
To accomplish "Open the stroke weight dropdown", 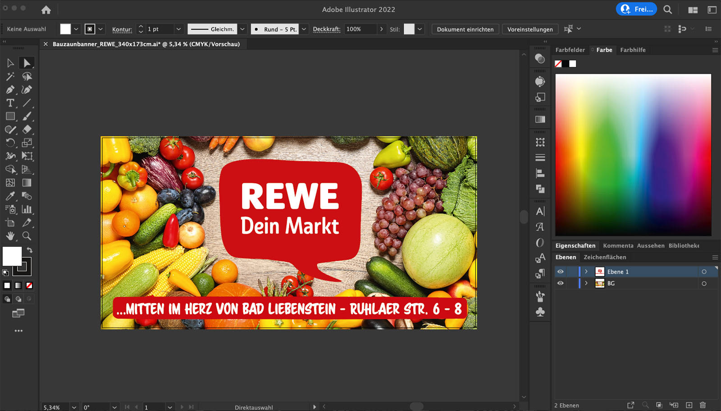I will click(x=178, y=29).
